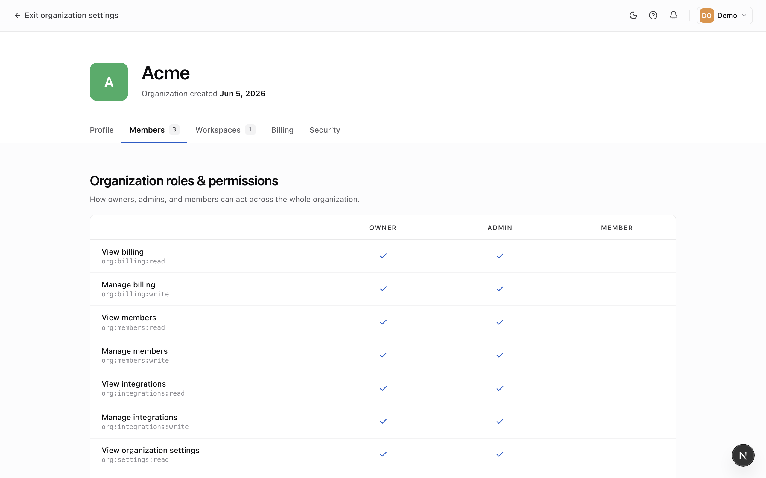Click the org:members:read permission key
Image resolution: width=766 pixels, height=478 pixels.
click(x=133, y=327)
